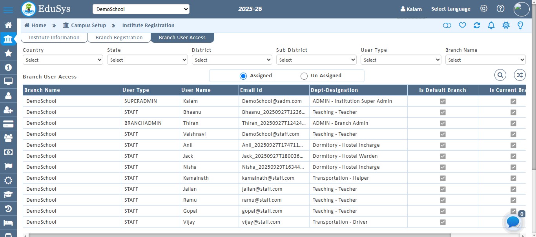Switch to the Institute Information tab
Screen dimensions: 536x237
[54, 38]
